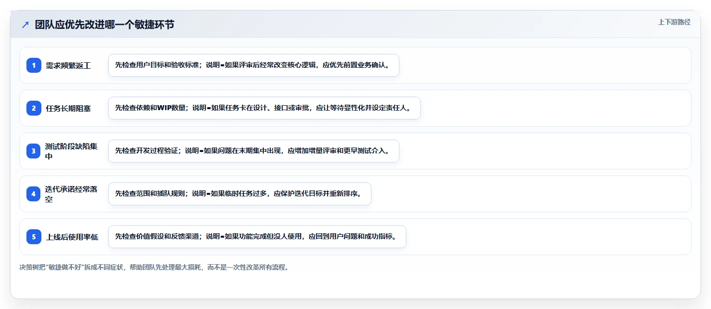Open the 先检查依赖和WIP数量 description box
The image size is (711, 309).
pyautogui.click(x=264, y=108)
